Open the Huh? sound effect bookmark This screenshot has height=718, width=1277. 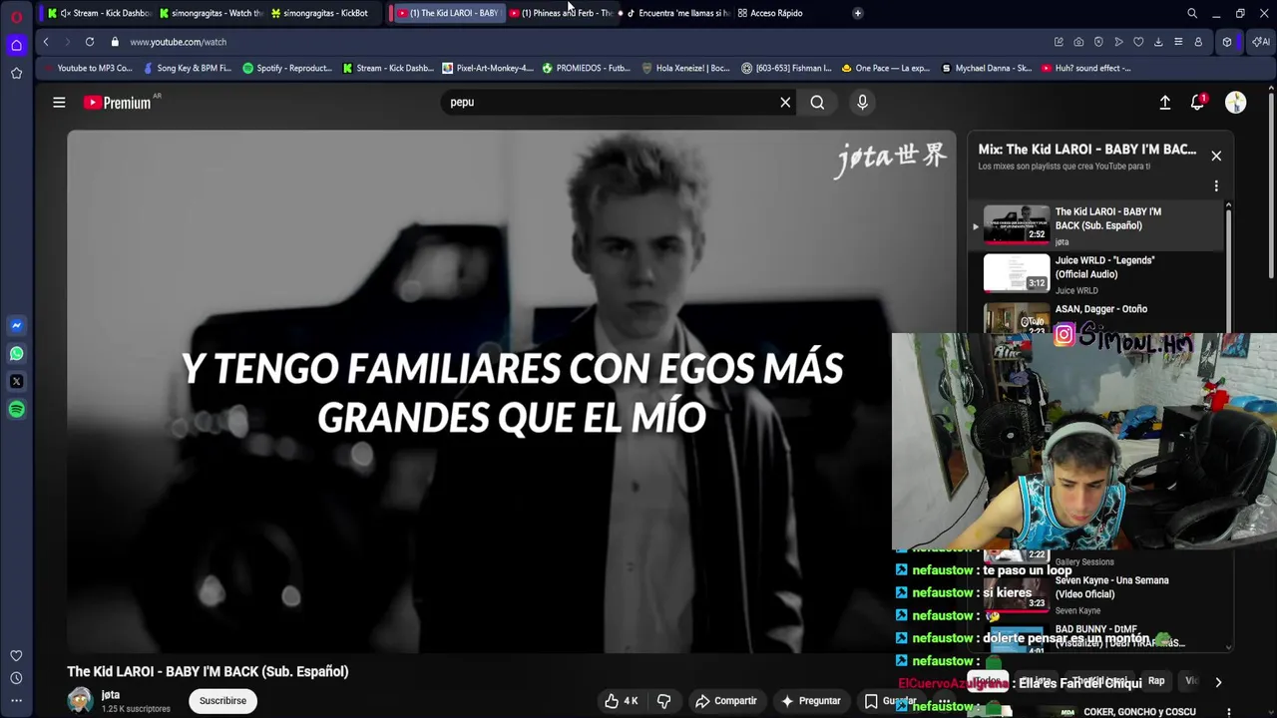(x=1086, y=68)
